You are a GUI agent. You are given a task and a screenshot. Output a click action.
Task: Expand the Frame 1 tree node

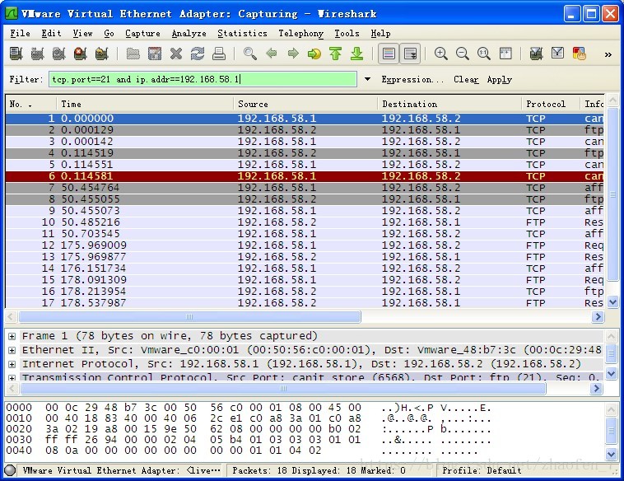pyautogui.click(x=12, y=337)
